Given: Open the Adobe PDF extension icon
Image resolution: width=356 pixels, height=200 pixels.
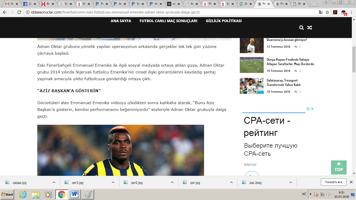Looking at the screenshot, I should (x=336, y=12).
